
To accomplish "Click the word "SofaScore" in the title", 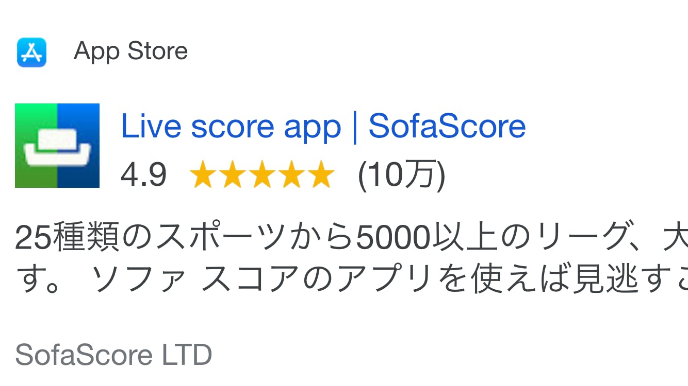I will click(x=447, y=126).
